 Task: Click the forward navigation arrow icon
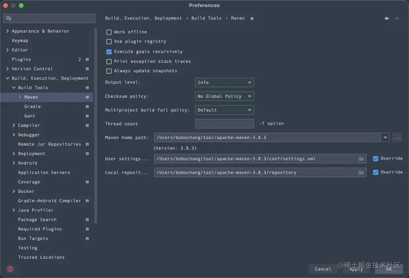click(396, 18)
